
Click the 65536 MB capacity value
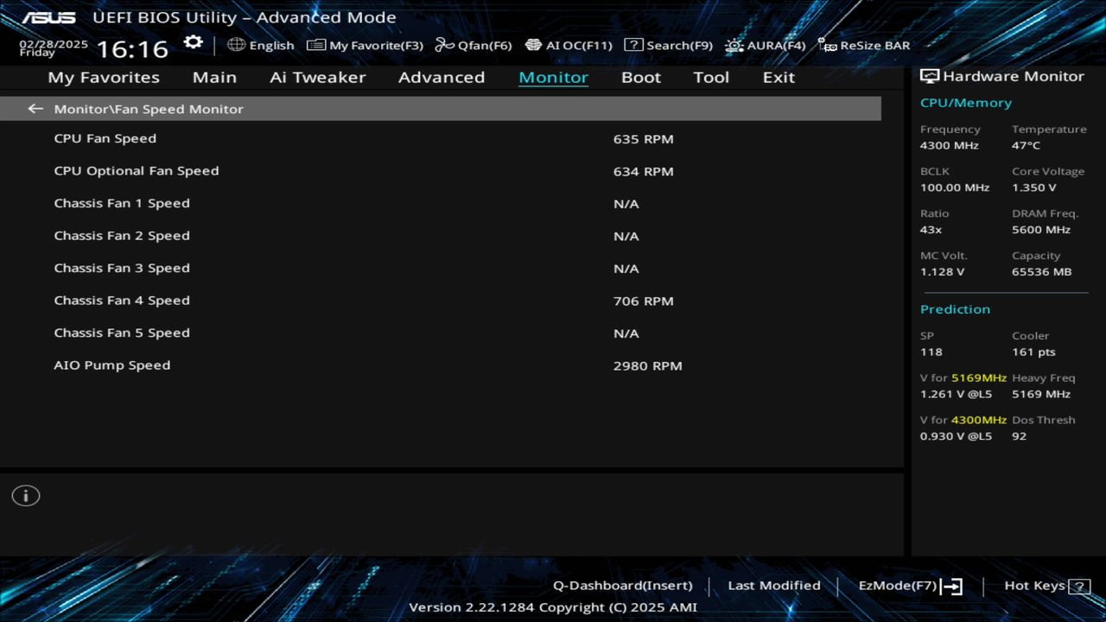click(1041, 271)
